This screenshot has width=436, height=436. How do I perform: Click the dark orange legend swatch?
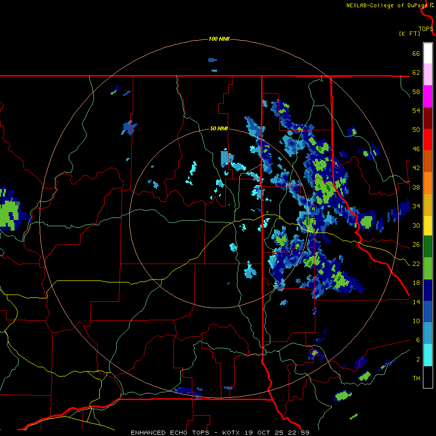point(428,161)
